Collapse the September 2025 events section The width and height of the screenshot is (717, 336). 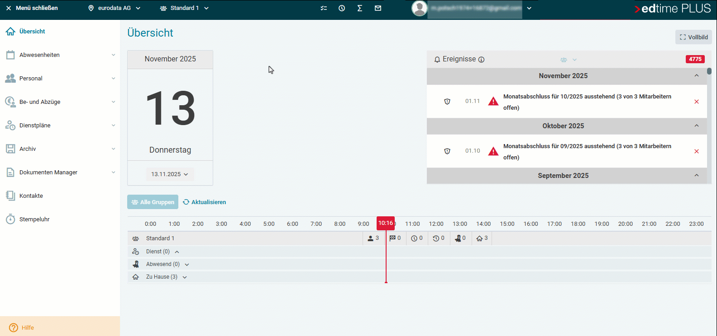pos(697,175)
